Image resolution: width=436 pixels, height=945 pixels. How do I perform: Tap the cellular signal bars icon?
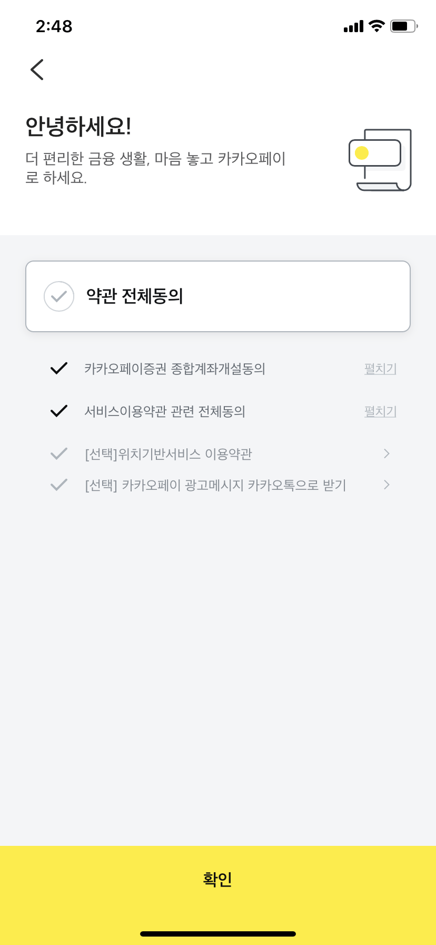coord(353,26)
